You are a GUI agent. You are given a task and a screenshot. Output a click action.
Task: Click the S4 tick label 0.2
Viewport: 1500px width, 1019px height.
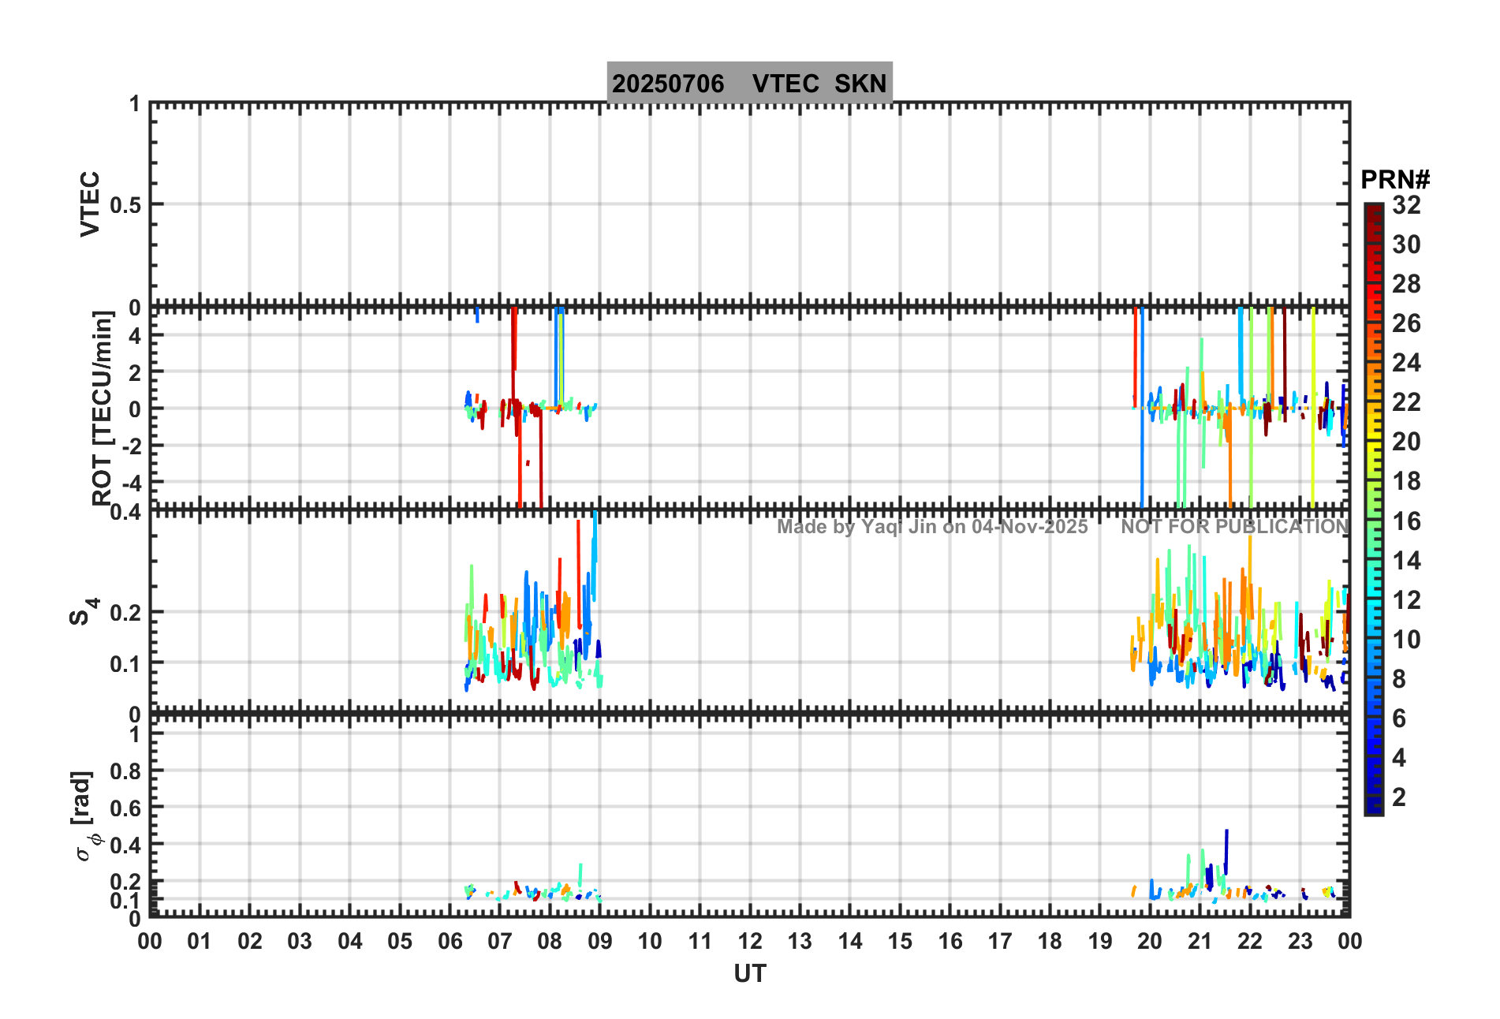[125, 613]
